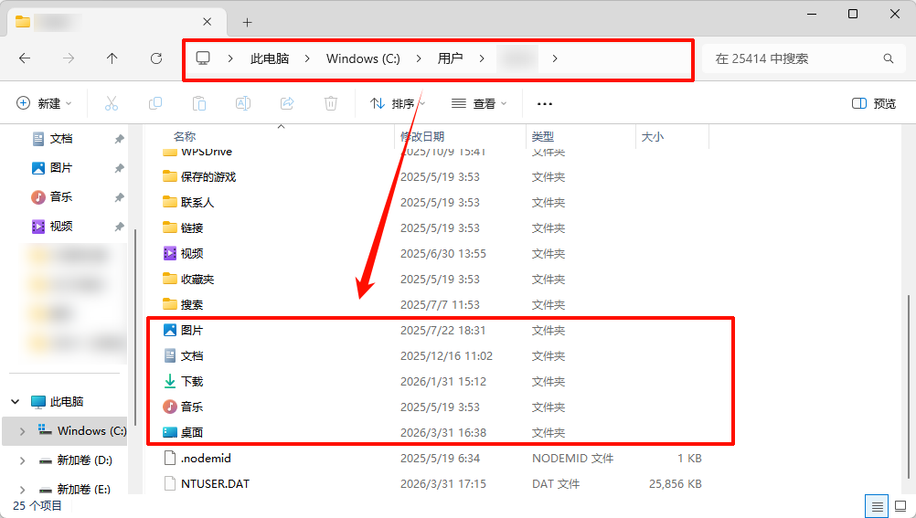Click the Rename icon in toolbar

[x=243, y=104]
